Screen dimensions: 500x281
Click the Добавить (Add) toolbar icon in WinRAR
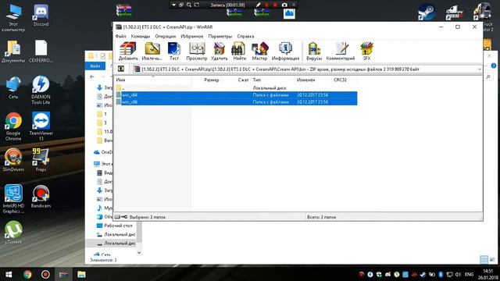128,52
